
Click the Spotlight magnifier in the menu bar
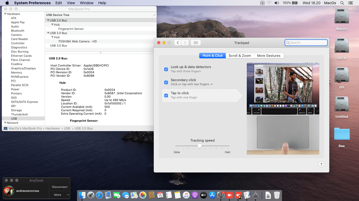(342, 3)
